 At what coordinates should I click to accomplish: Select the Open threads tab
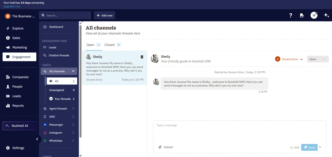click(x=90, y=45)
